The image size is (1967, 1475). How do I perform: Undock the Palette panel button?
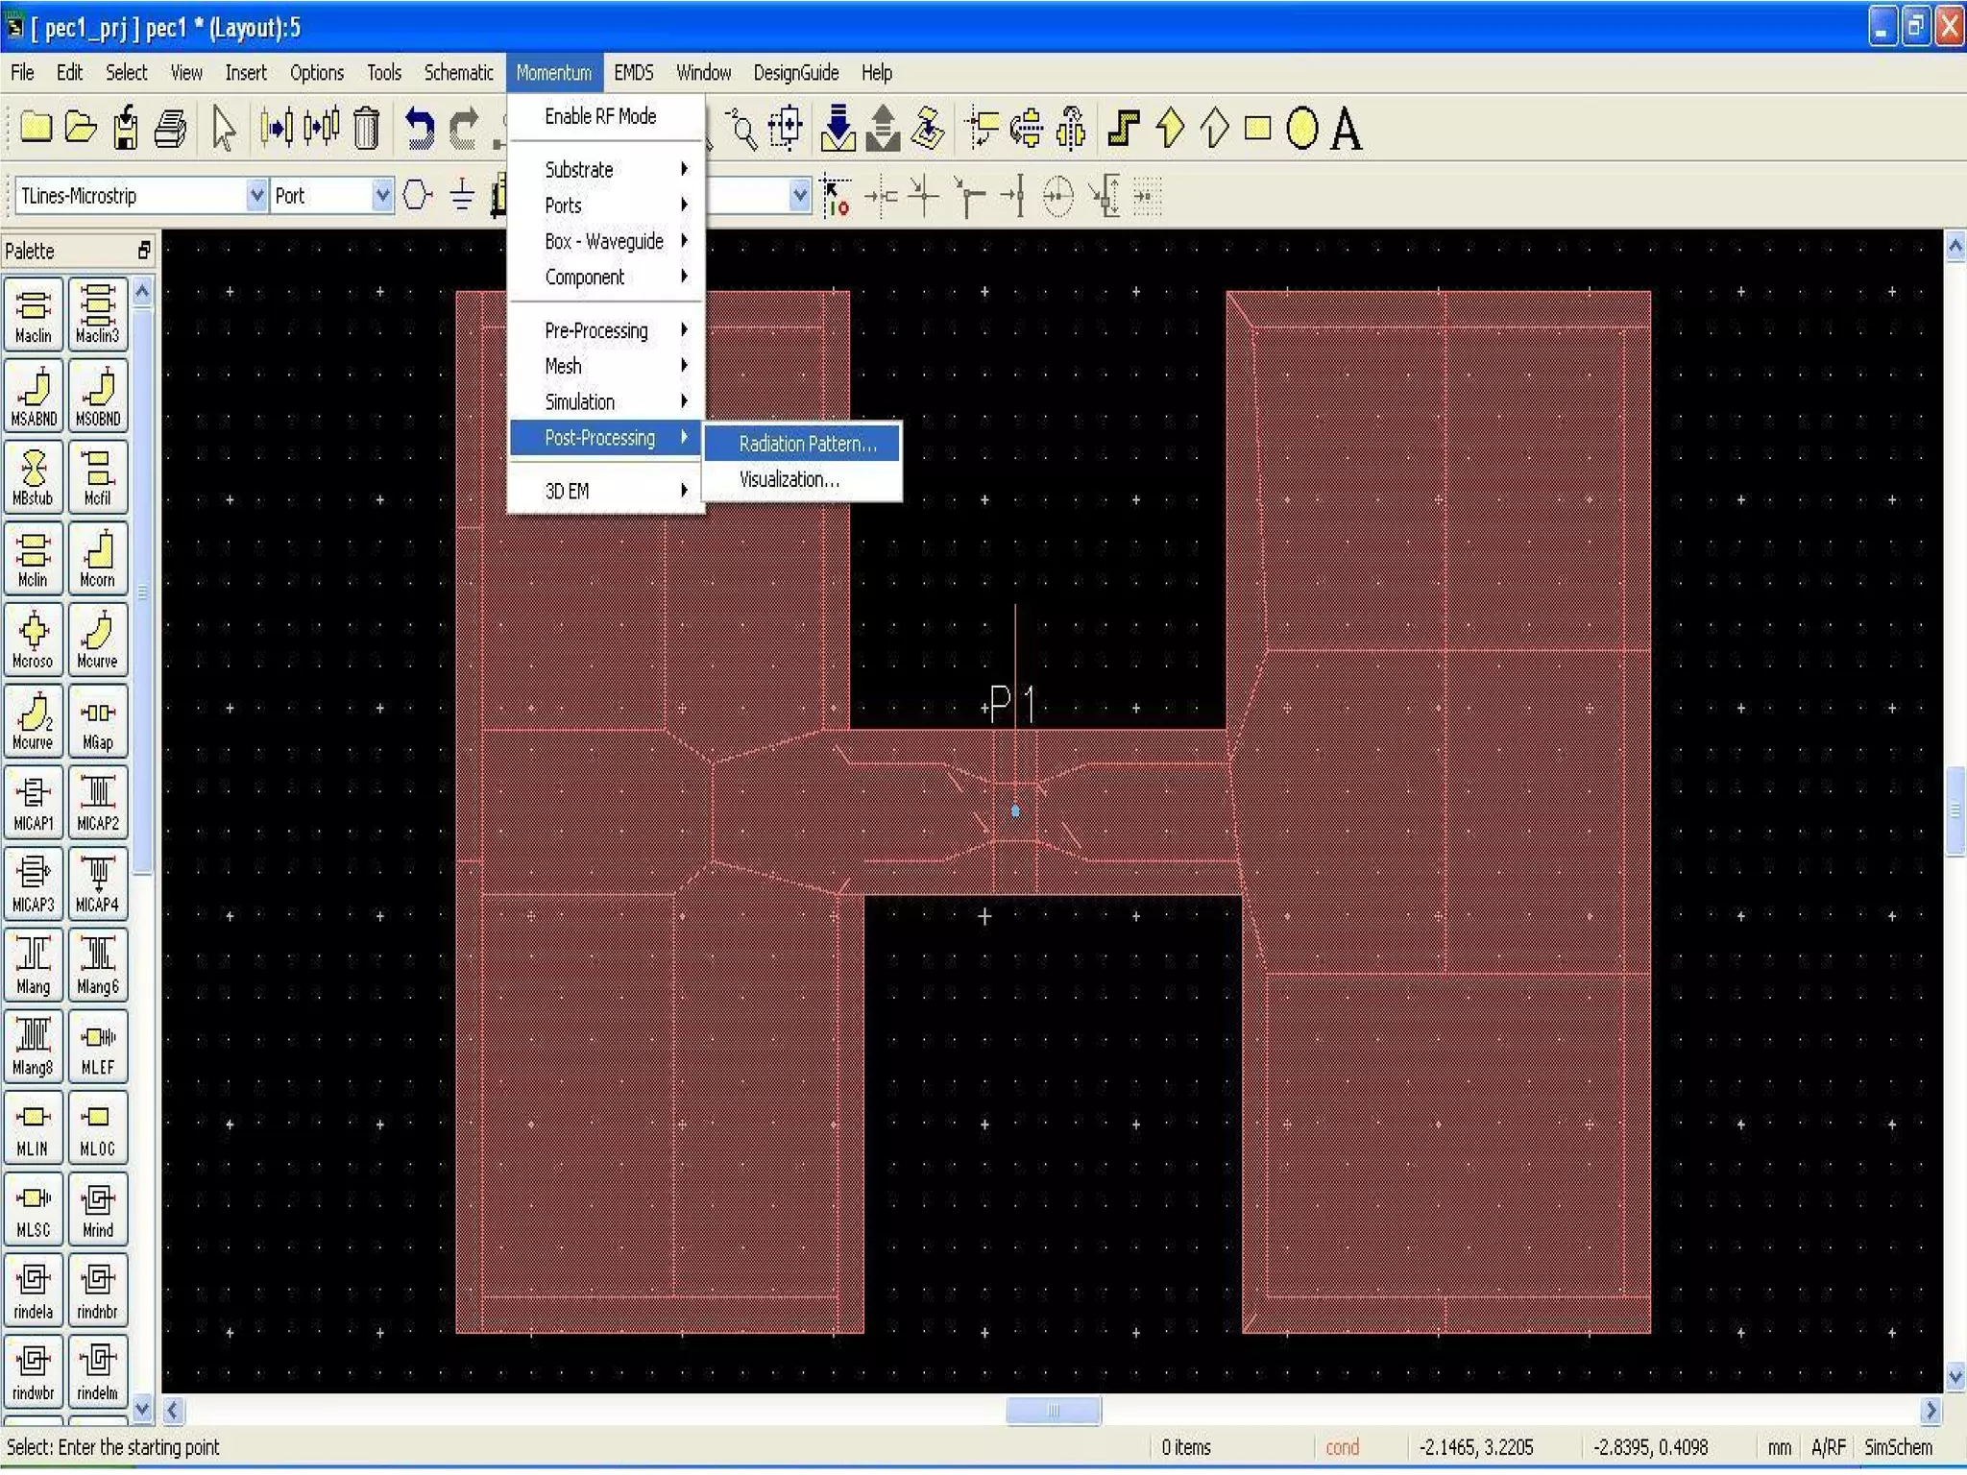click(x=144, y=251)
